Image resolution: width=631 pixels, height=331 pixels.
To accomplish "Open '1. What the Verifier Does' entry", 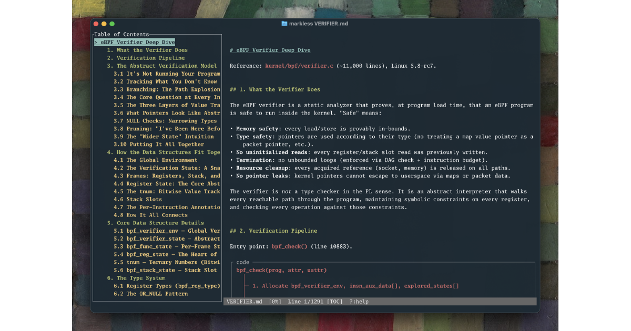I will pyautogui.click(x=147, y=50).
